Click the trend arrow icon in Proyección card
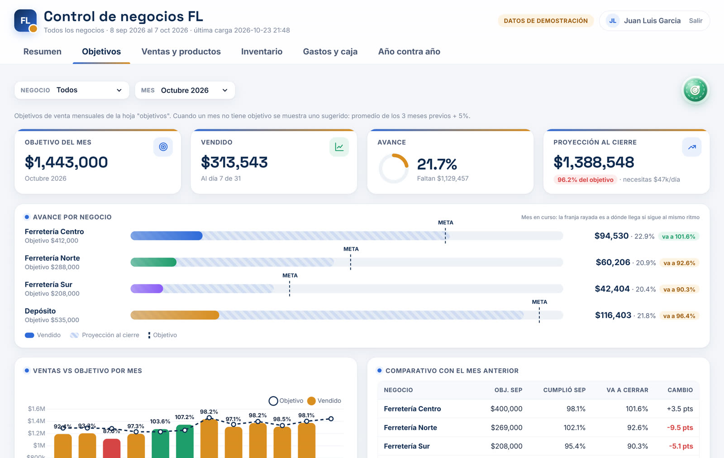This screenshot has width=724, height=458. [x=692, y=147]
